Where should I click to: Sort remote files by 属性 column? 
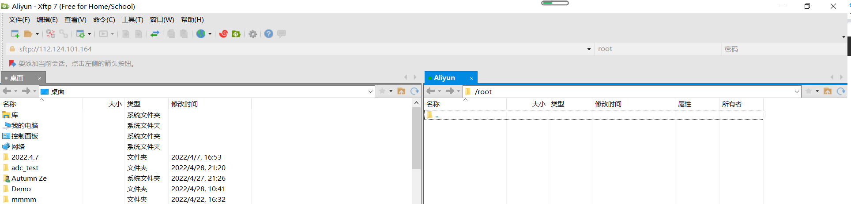pyautogui.click(x=697, y=104)
